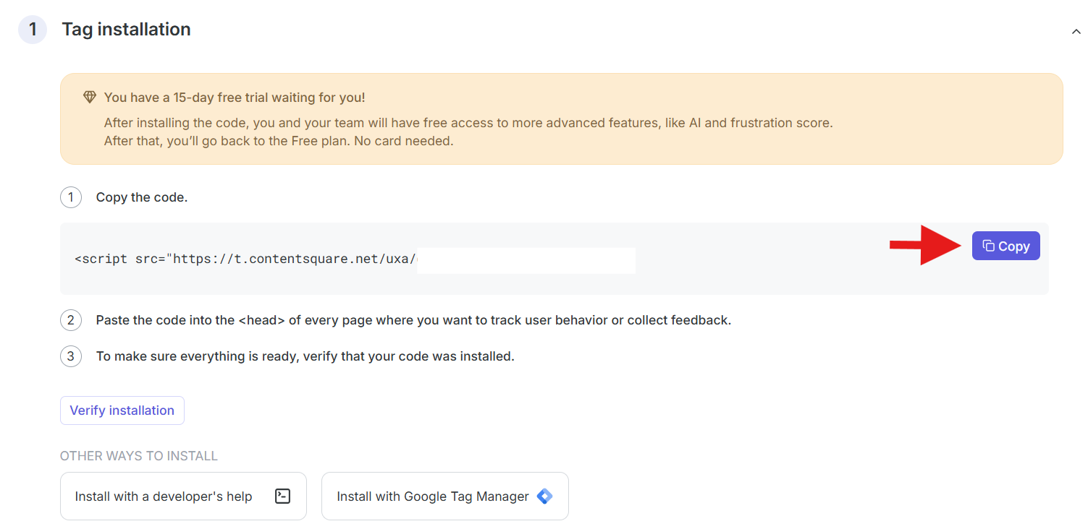
Task: Click the circled number 2 step marker
Action: coord(71,320)
